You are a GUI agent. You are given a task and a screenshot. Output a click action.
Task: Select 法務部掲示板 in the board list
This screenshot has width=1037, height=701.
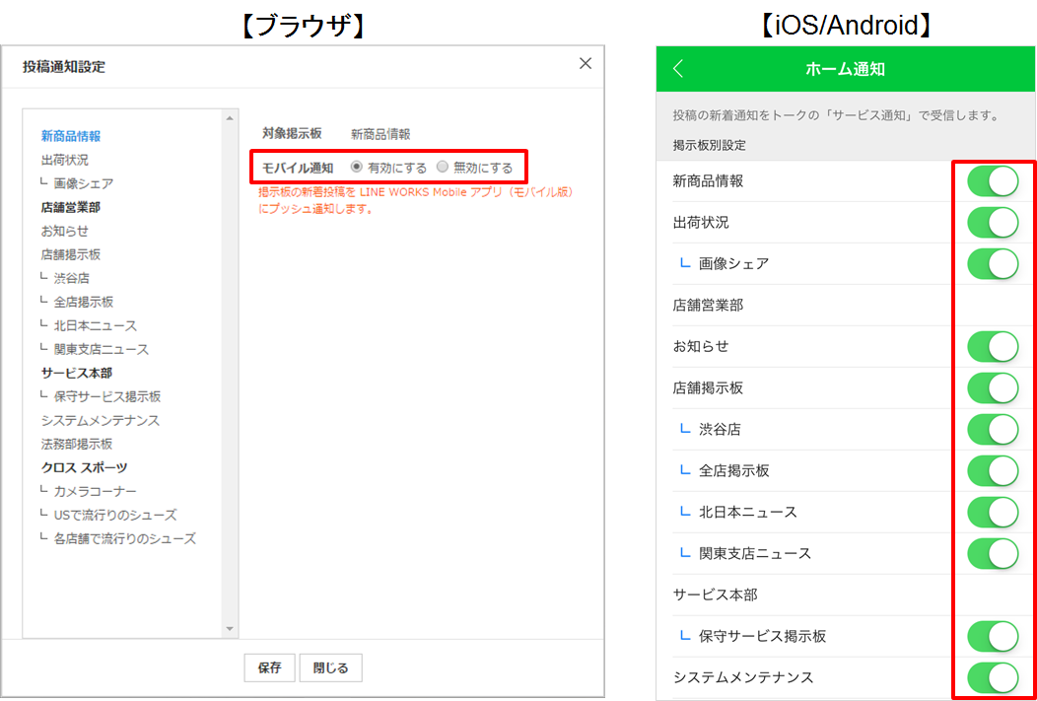pyautogui.click(x=77, y=444)
